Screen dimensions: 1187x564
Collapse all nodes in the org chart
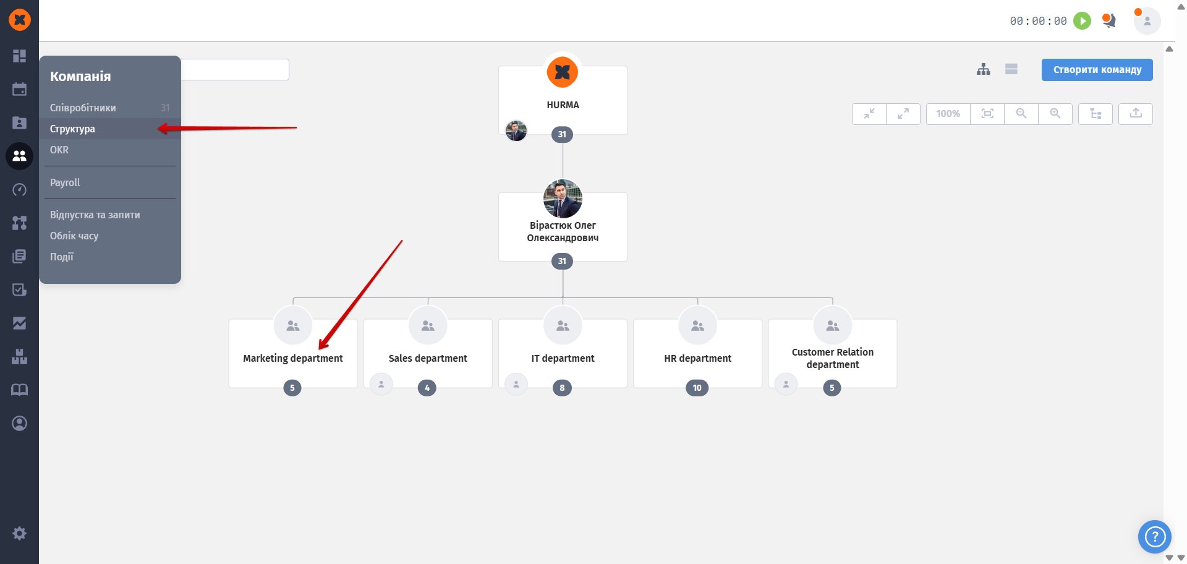pos(869,114)
